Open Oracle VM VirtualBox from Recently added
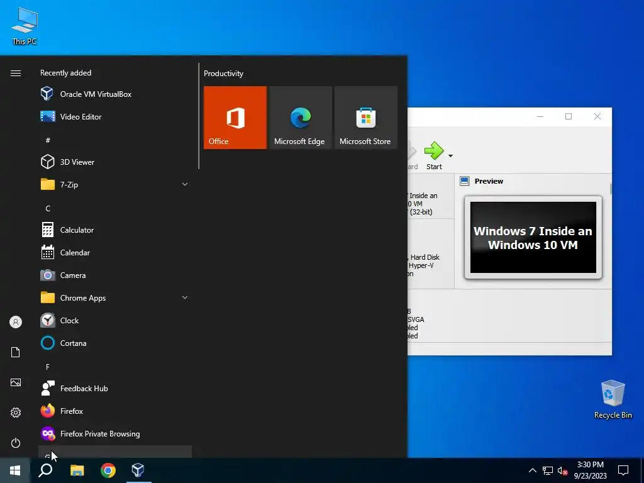The height and width of the screenshot is (483, 644). [x=115, y=94]
